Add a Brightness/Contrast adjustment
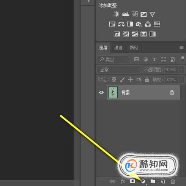Image resolution: width=186 pixels, height=186 pixels. 117,14
